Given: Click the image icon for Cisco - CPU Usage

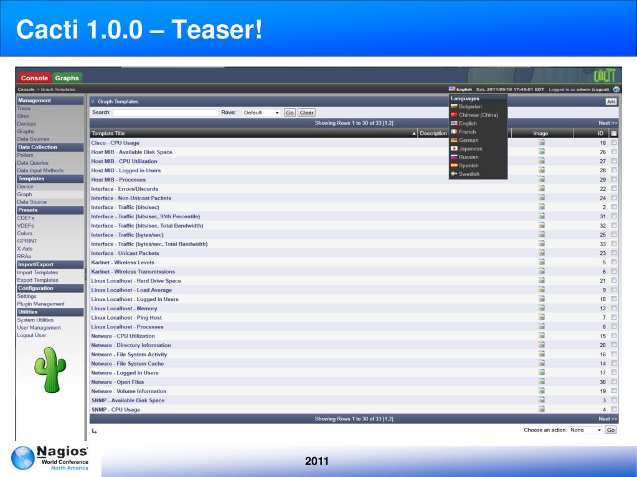Looking at the screenshot, I should (x=541, y=142).
